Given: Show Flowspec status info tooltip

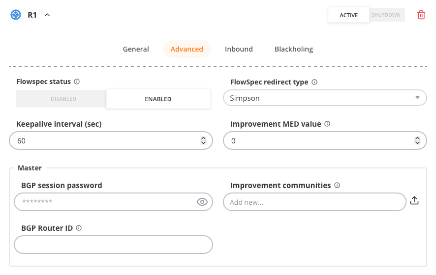Looking at the screenshot, I should (77, 82).
